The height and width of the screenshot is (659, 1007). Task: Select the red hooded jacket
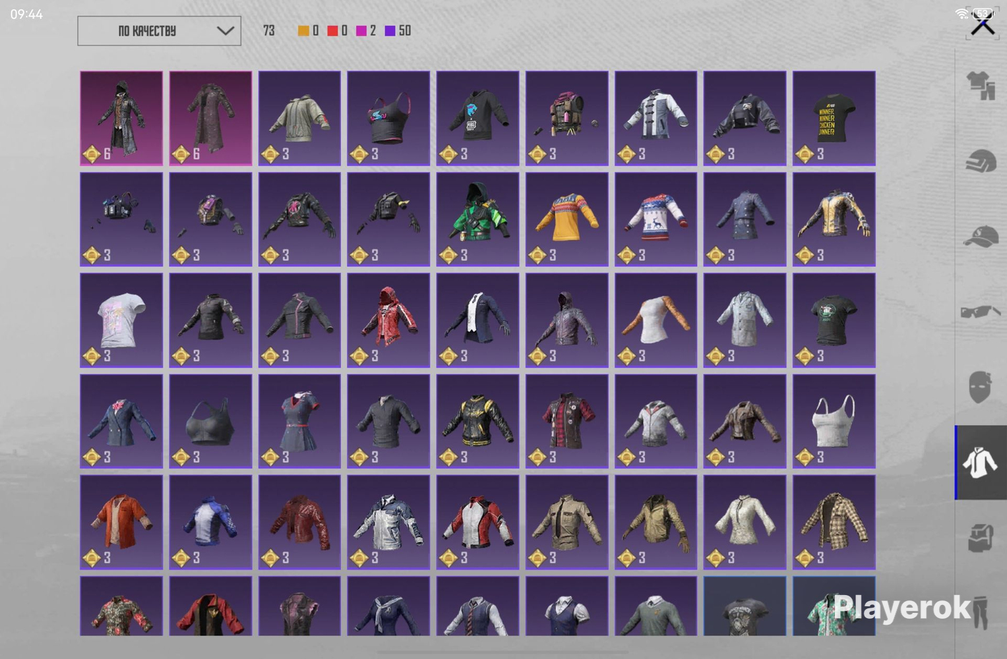pyautogui.click(x=388, y=320)
